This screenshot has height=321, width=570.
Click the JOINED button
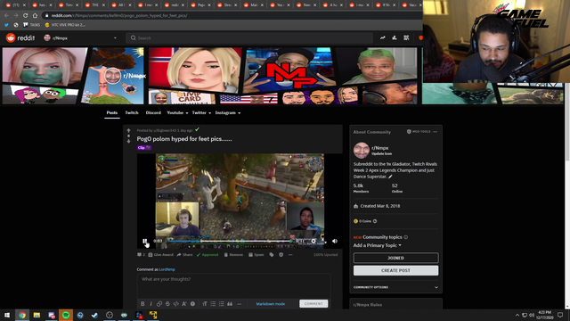point(395,258)
